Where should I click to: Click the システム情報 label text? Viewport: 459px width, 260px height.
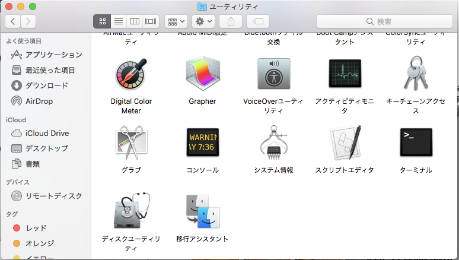pyautogui.click(x=274, y=170)
